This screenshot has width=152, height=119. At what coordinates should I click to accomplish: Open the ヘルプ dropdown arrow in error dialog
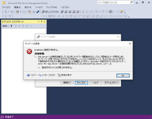(x=37, y=75)
